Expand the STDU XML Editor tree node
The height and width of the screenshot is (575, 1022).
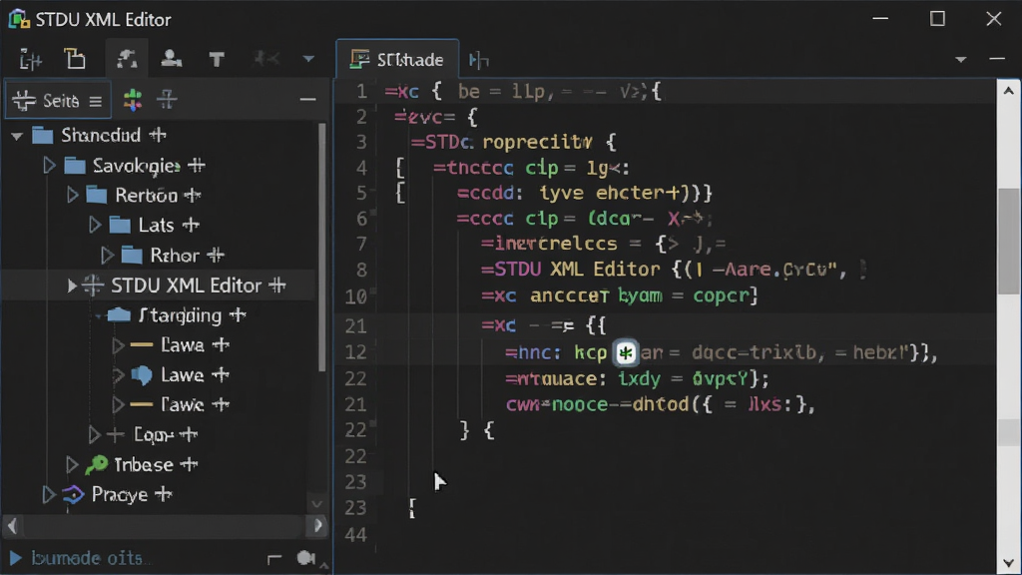coord(72,286)
